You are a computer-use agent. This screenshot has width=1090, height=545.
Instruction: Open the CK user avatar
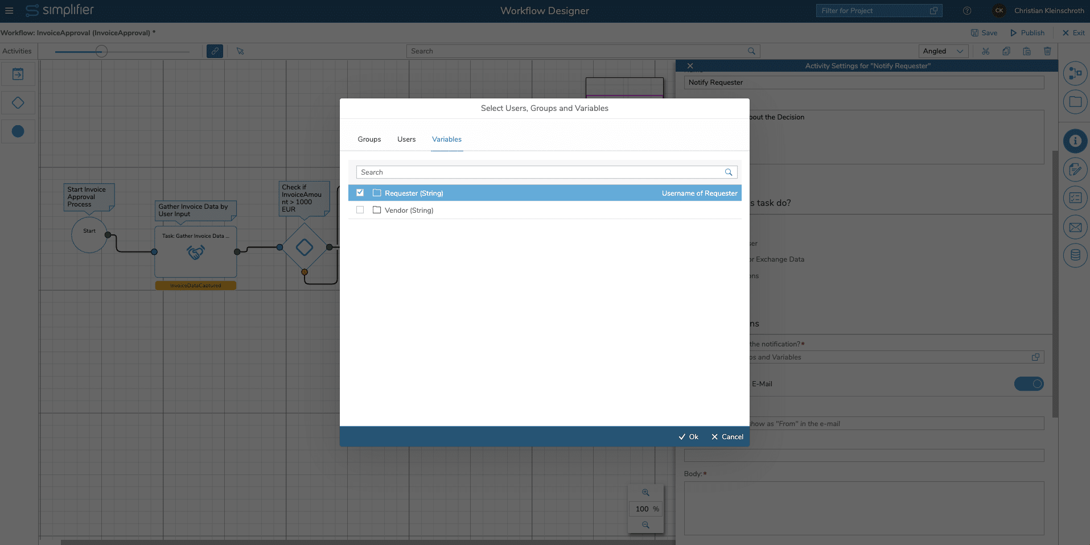[x=999, y=11]
